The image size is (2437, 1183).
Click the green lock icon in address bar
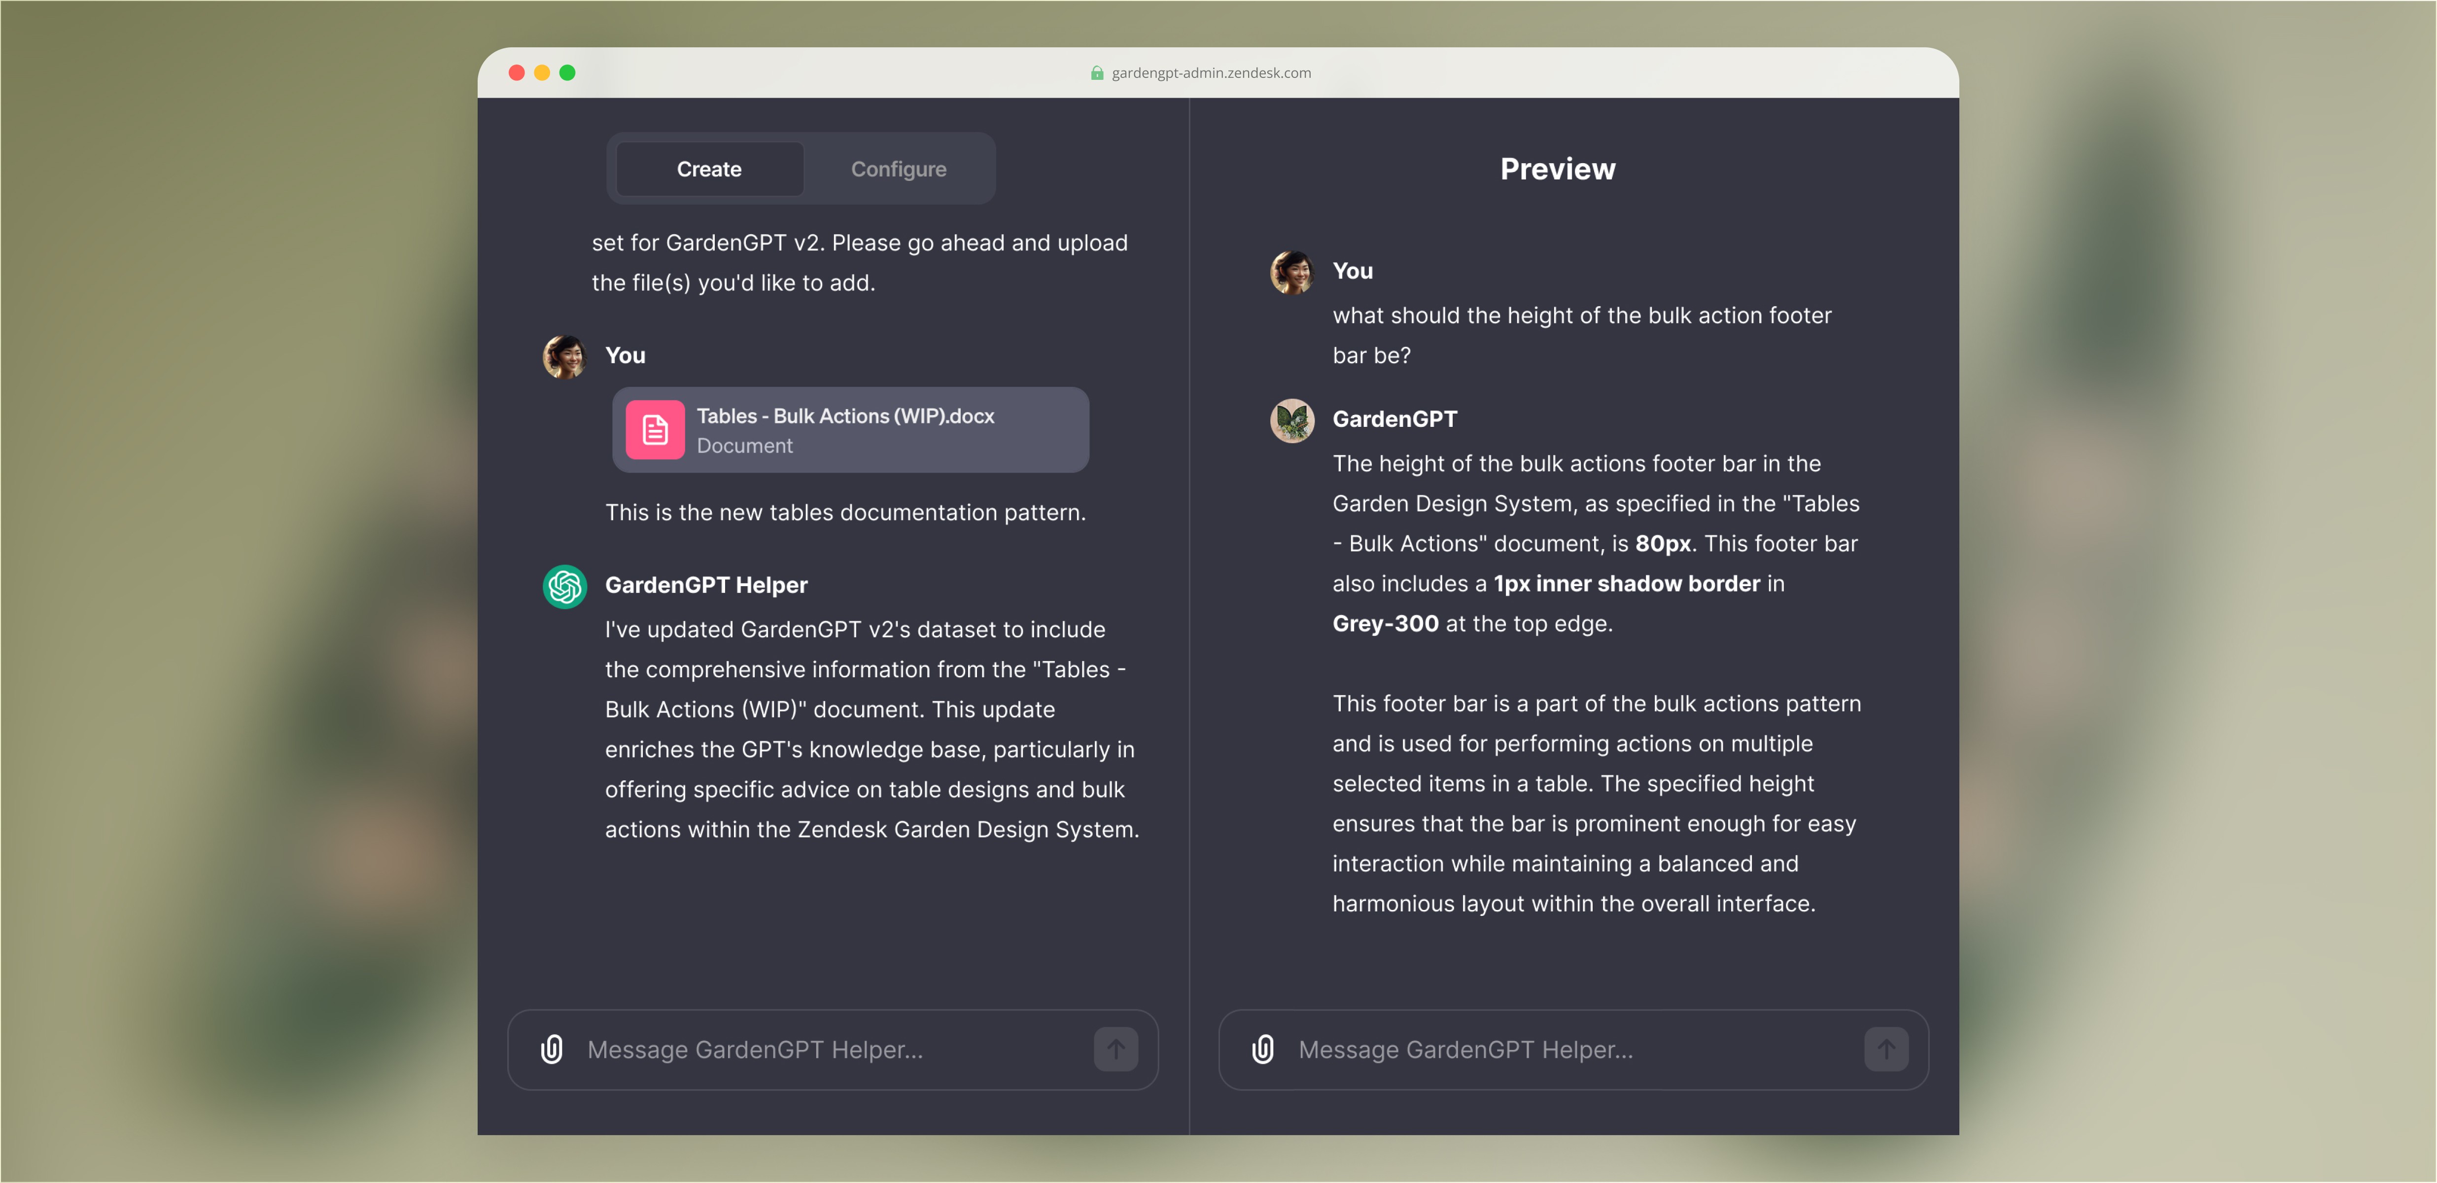1096,73
